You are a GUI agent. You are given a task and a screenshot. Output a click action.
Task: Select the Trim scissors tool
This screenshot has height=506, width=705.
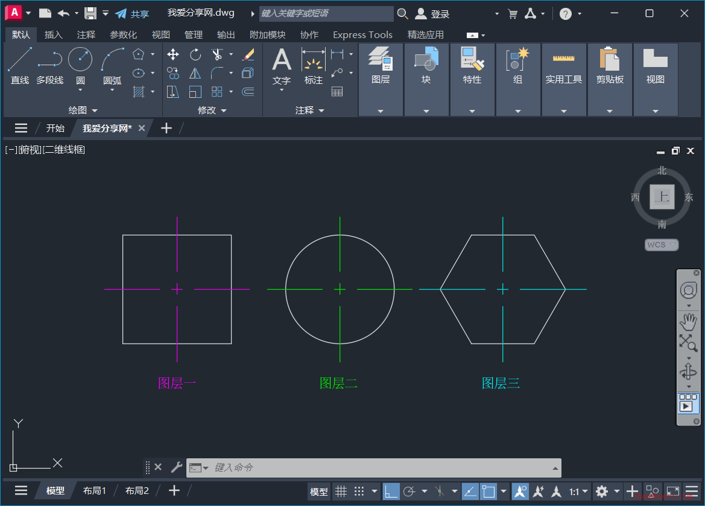217,54
